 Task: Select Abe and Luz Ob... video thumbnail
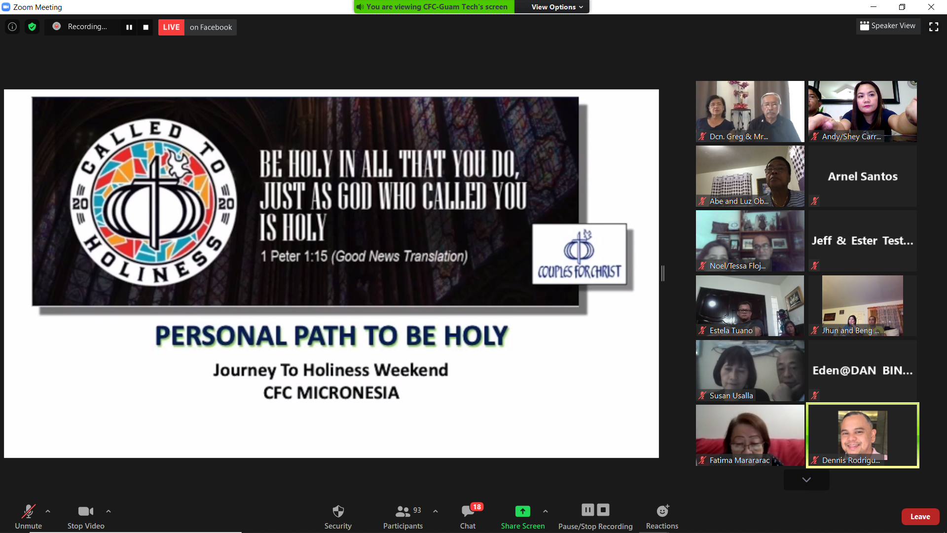(x=750, y=176)
